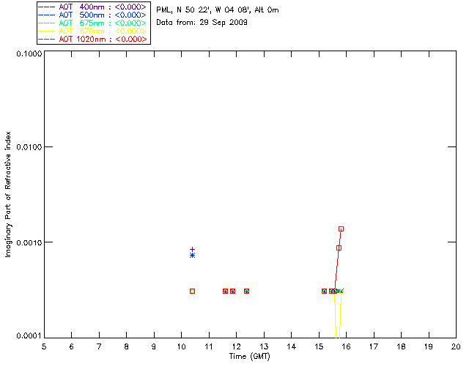The height and width of the screenshot is (375, 469).
Task: Click the 'Imaginary Part of Refractive index' axis label
Action: (x=8, y=194)
